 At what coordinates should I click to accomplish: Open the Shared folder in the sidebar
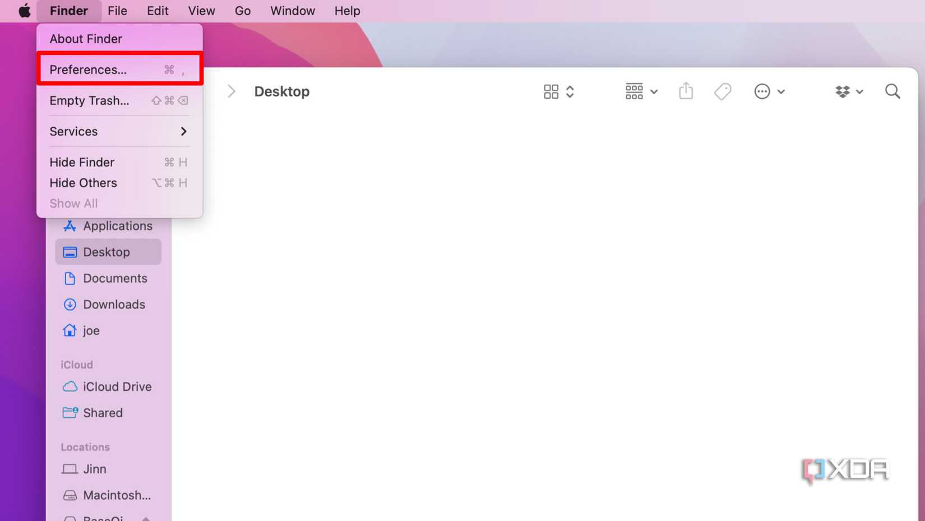coord(108,413)
